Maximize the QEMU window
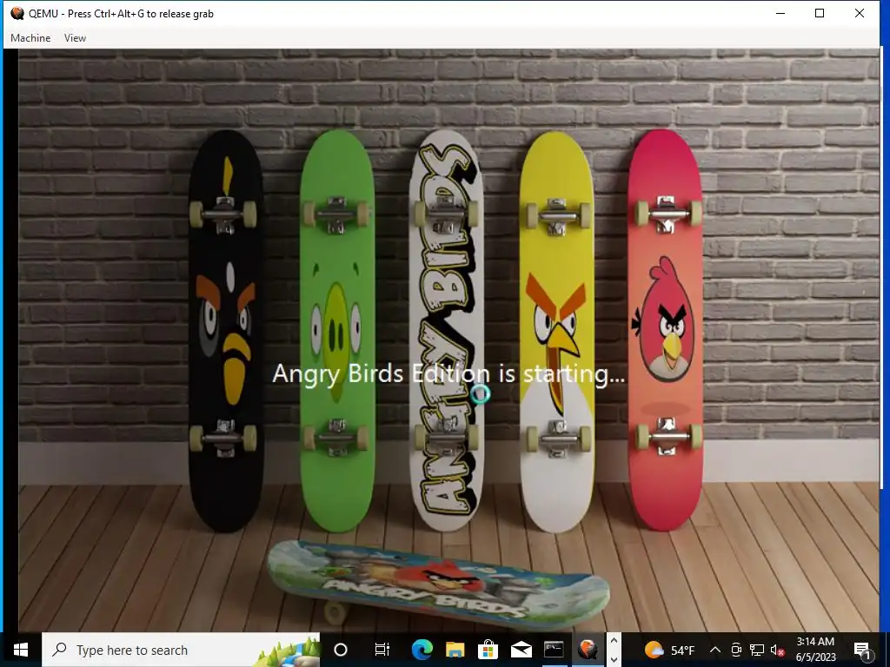Image resolution: width=890 pixels, height=667 pixels. point(820,13)
